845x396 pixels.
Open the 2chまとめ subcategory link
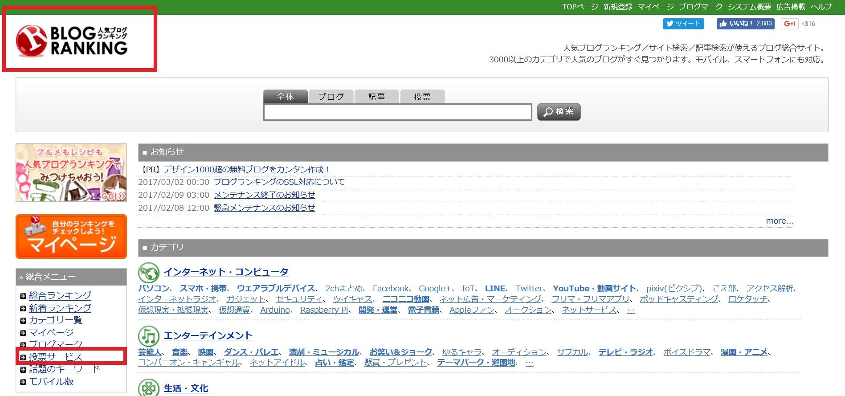tap(344, 289)
